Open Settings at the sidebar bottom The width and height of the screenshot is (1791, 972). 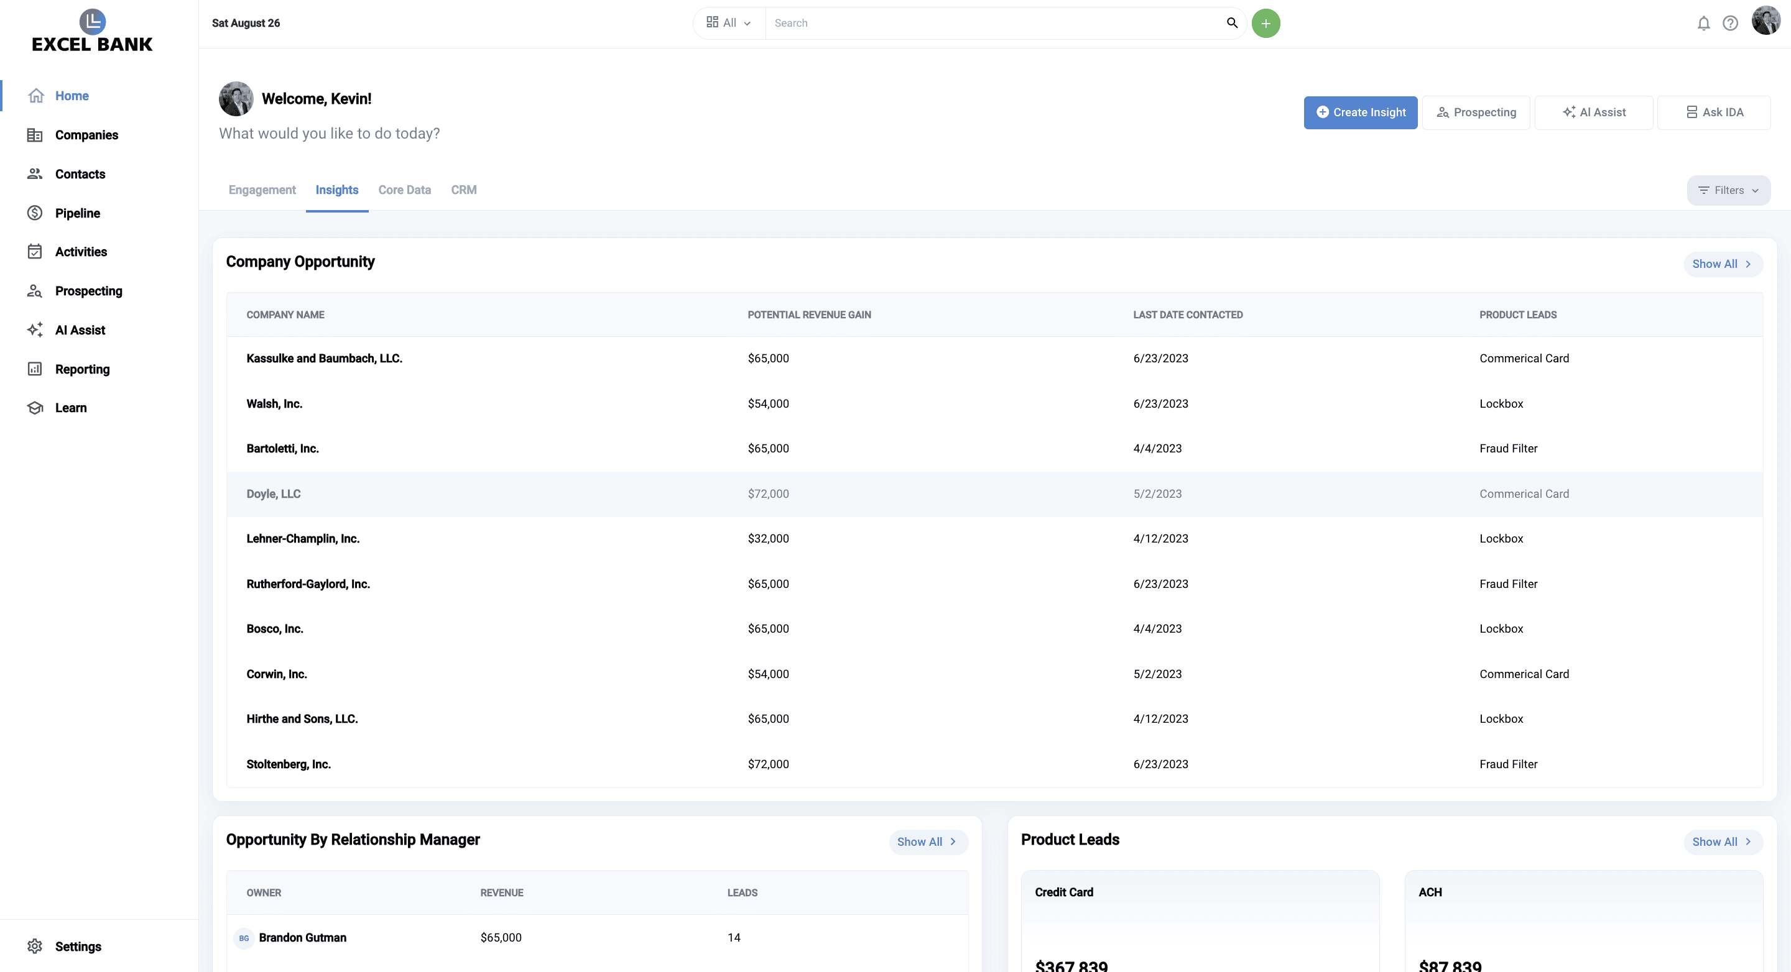coord(78,947)
